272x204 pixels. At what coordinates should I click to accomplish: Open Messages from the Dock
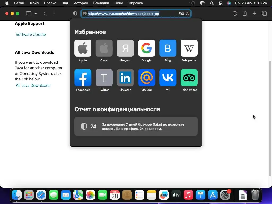(x=53, y=195)
